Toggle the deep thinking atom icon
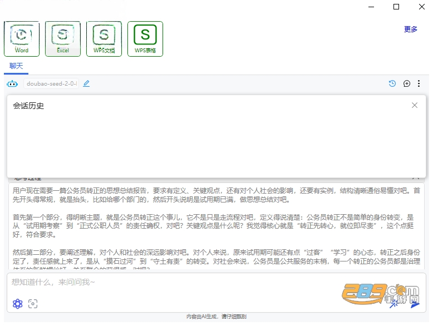 [x=18, y=304]
